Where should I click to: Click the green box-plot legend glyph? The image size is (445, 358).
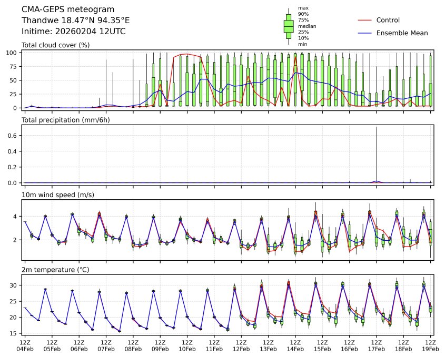pos(289,26)
